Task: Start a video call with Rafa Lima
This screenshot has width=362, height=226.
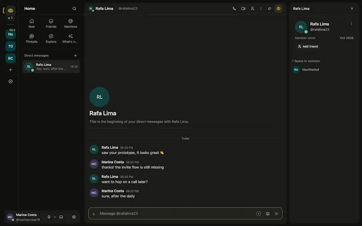Action: click(x=243, y=9)
